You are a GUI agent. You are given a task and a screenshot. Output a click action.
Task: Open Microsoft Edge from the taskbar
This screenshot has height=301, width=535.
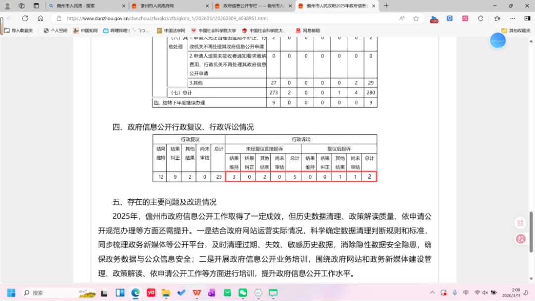click(x=135, y=293)
